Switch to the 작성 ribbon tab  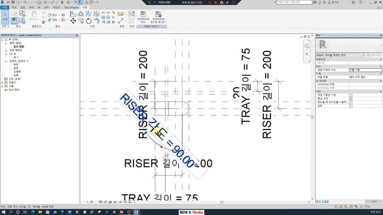[14, 8]
